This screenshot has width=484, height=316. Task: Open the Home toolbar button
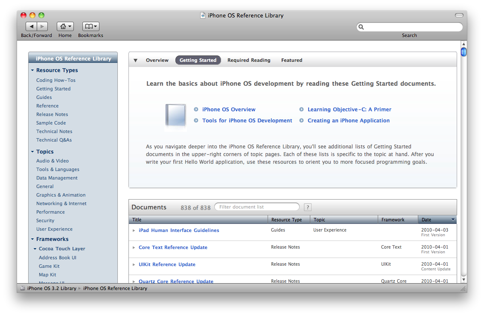[65, 26]
